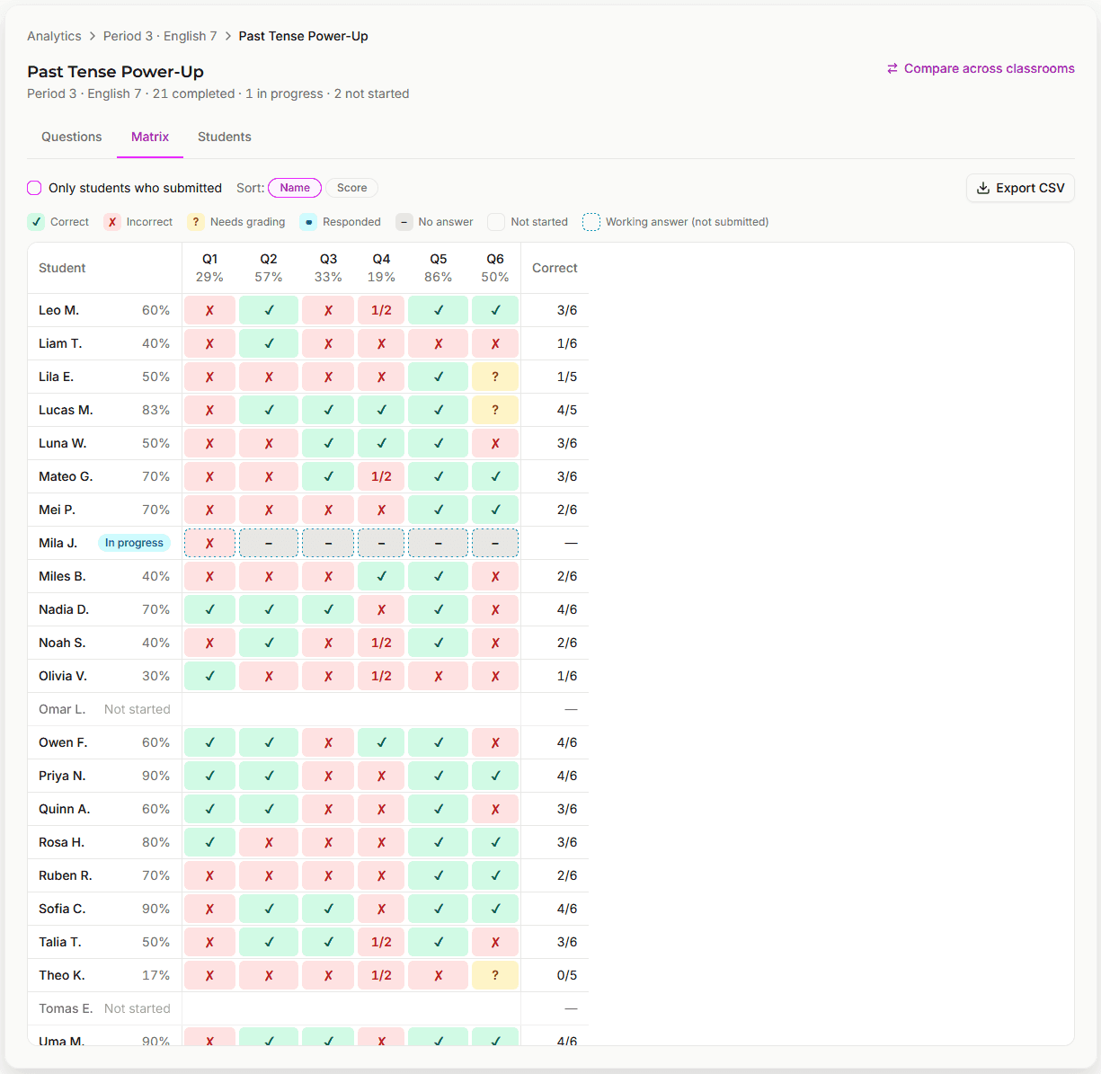Select student name Priya N.
Viewport: 1101px width, 1074px height.
(62, 776)
